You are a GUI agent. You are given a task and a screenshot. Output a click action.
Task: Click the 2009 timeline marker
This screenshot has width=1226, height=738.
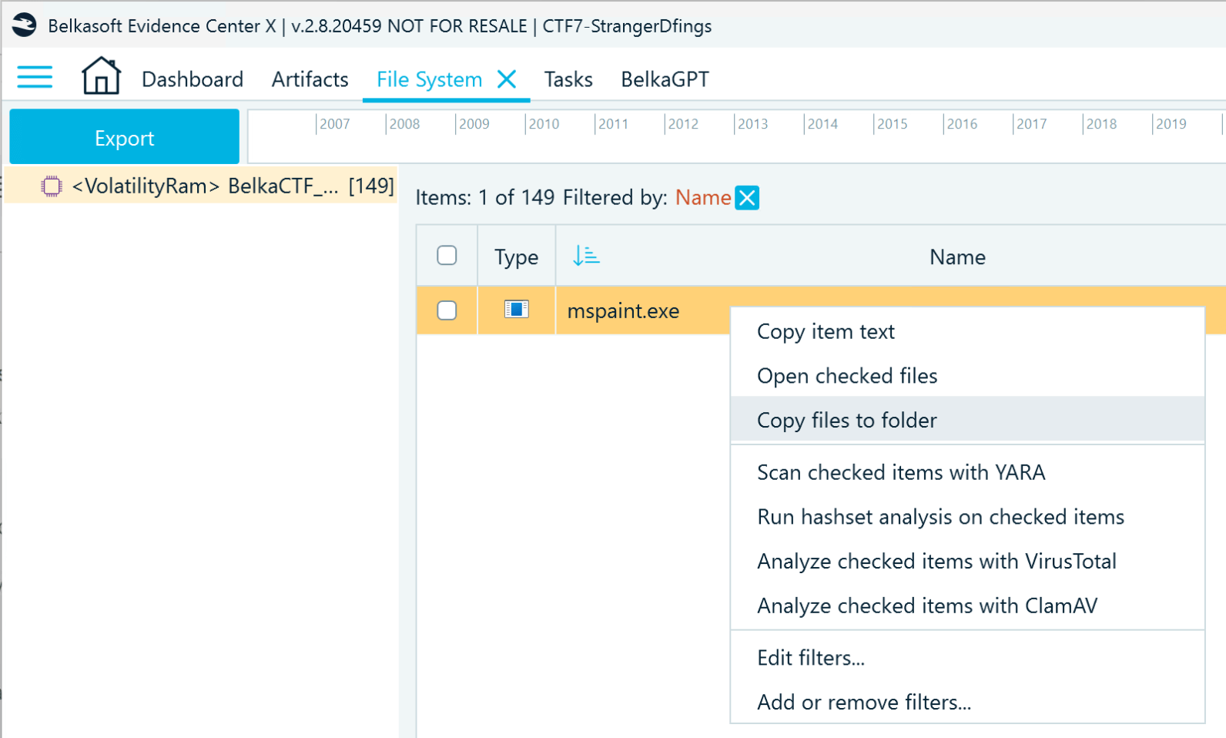pos(474,124)
